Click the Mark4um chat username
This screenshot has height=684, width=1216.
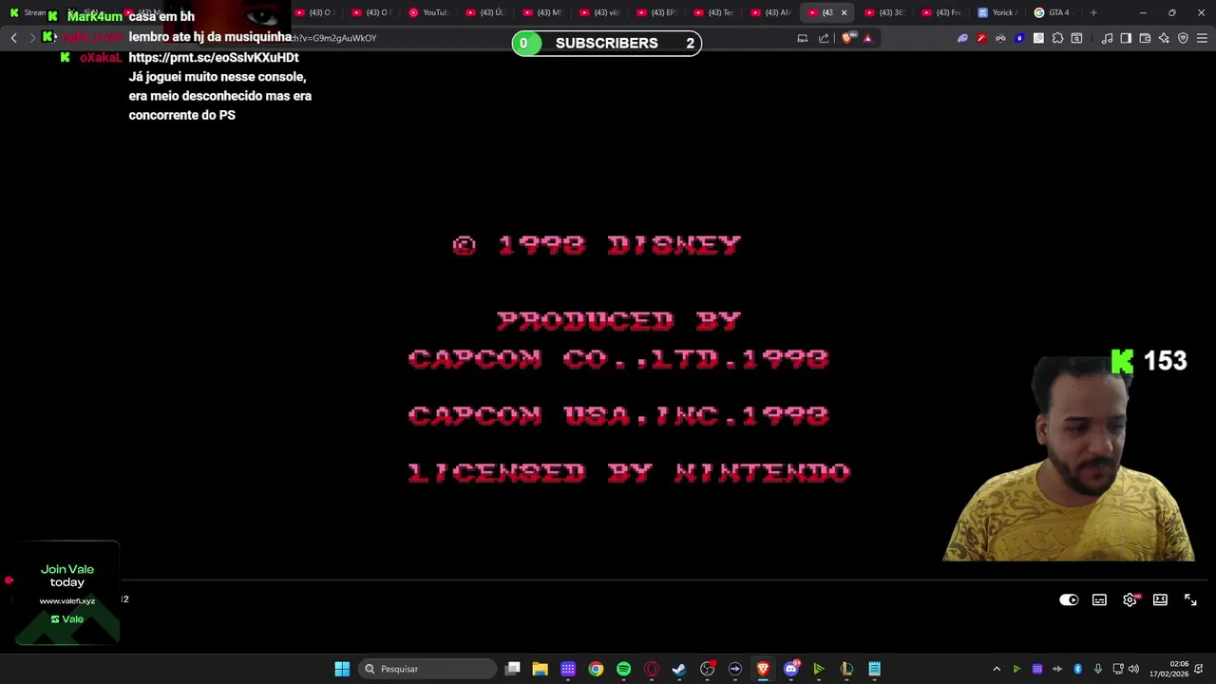(x=95, y=16)
